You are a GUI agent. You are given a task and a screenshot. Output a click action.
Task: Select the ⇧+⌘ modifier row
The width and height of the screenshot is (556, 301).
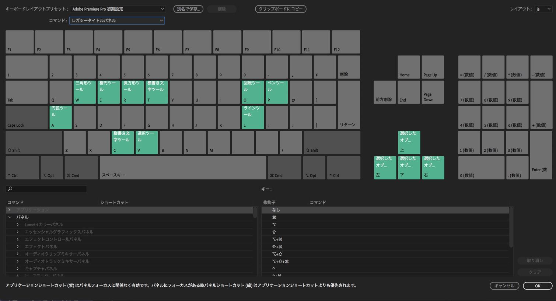point(385,246)
